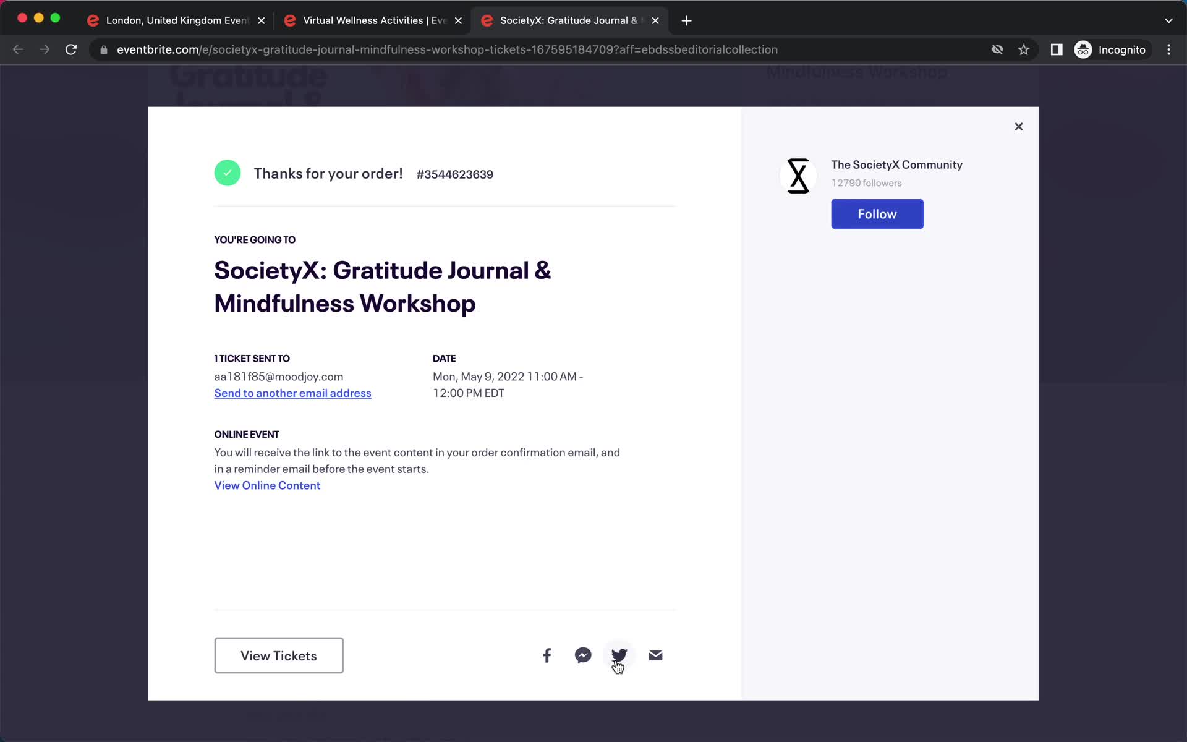Click the Facebook share icon
The height and width of the screenshot is (742, 1187).
coord(547,655)
